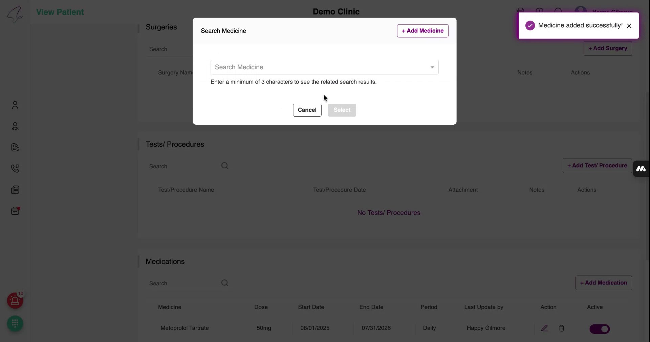Click the green dialpad button in sidebar

(15, 323)
